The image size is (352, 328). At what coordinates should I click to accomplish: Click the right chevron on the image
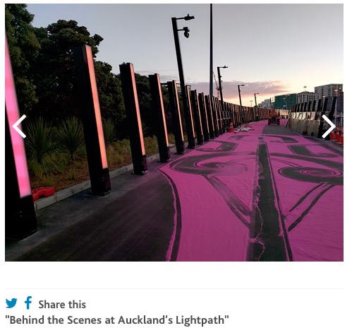[329, 127]
